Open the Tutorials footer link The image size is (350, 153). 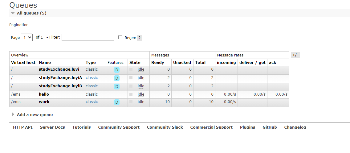(x=81, y=127)
